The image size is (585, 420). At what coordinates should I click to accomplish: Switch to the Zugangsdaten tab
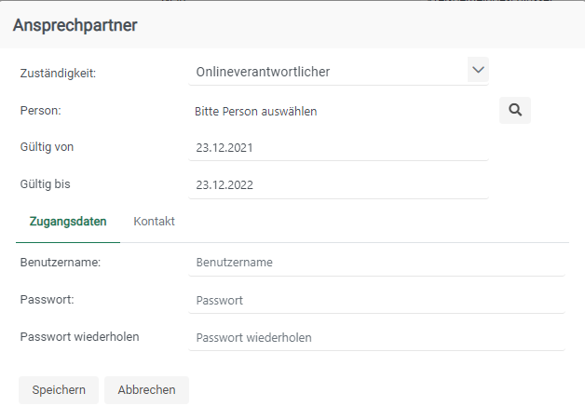(68, 222)
